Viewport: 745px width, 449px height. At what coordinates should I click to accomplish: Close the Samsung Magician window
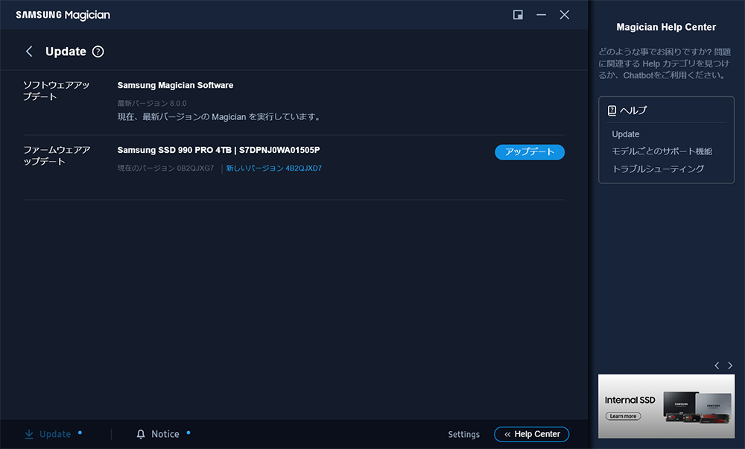565,15
